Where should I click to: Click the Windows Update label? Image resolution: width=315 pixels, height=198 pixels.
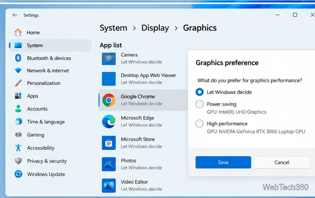coord(46,174)
